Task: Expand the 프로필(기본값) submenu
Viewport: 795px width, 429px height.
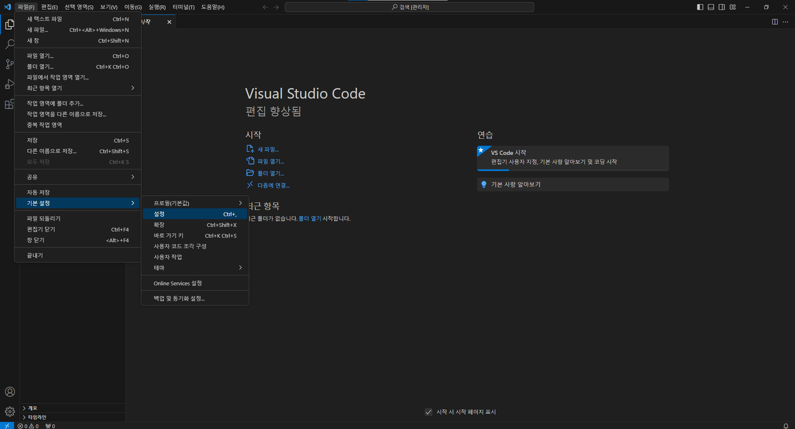Action: click(x=195, y=203)
